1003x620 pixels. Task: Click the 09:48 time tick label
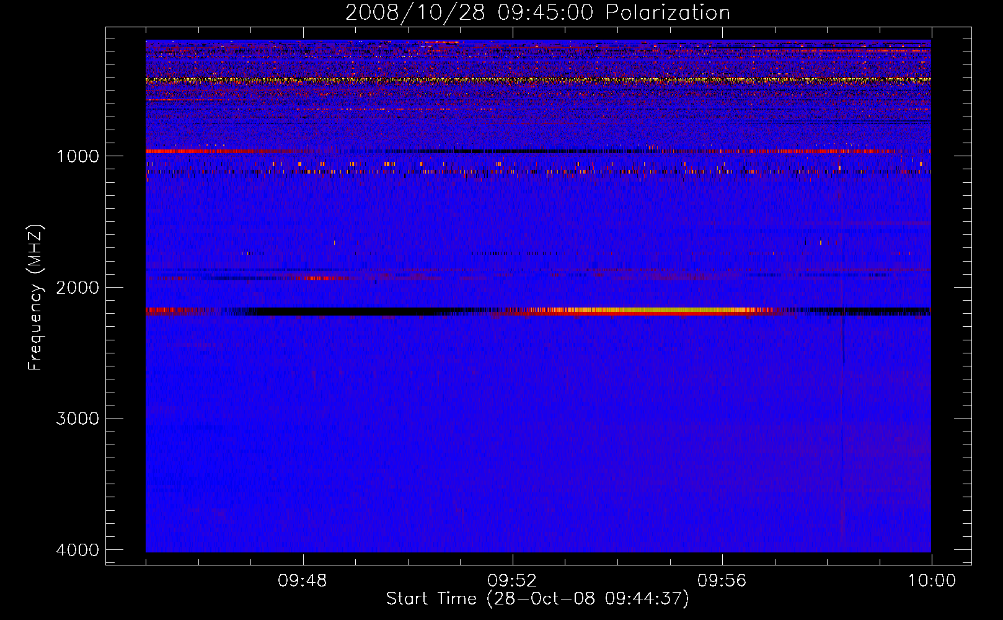click(303, 581)
